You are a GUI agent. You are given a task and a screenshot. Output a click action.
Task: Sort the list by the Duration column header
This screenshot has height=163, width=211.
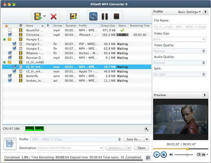[71, 26]
